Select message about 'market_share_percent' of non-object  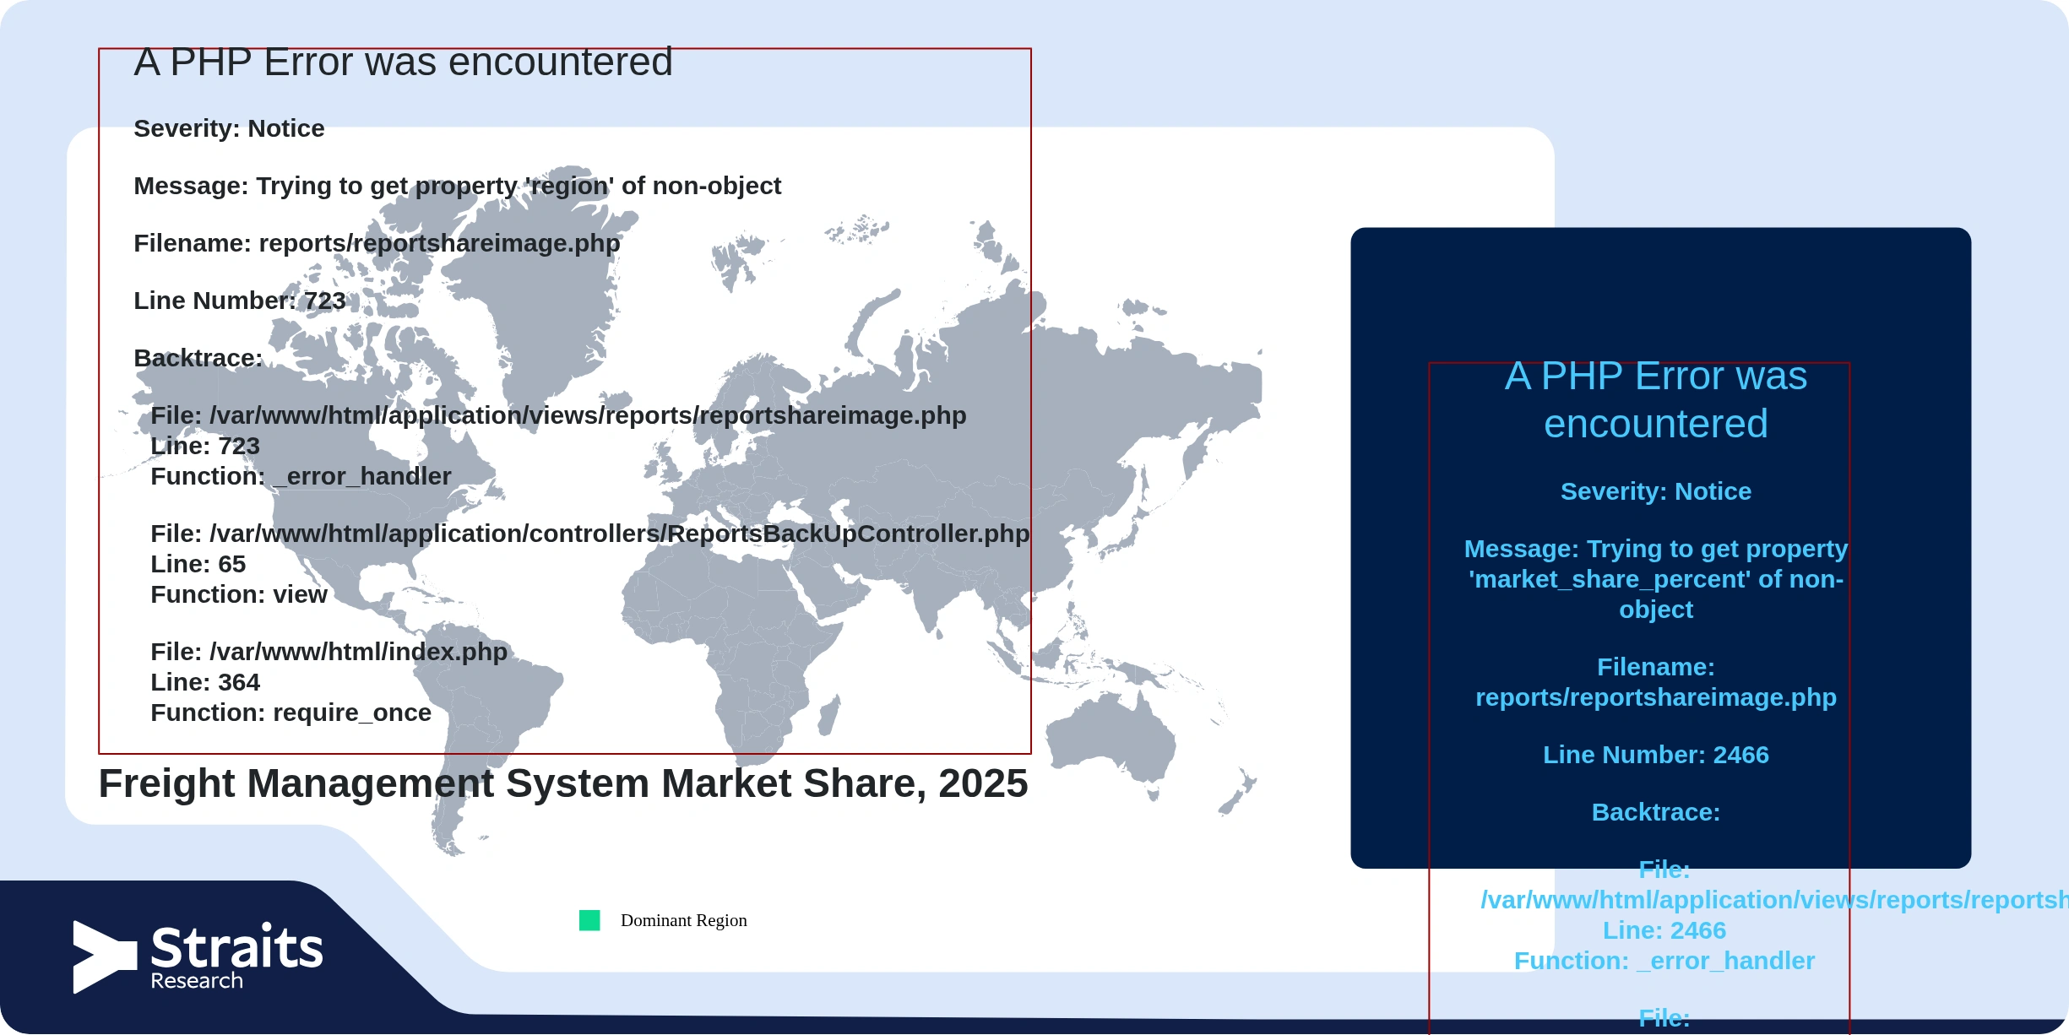(1656, 579)
